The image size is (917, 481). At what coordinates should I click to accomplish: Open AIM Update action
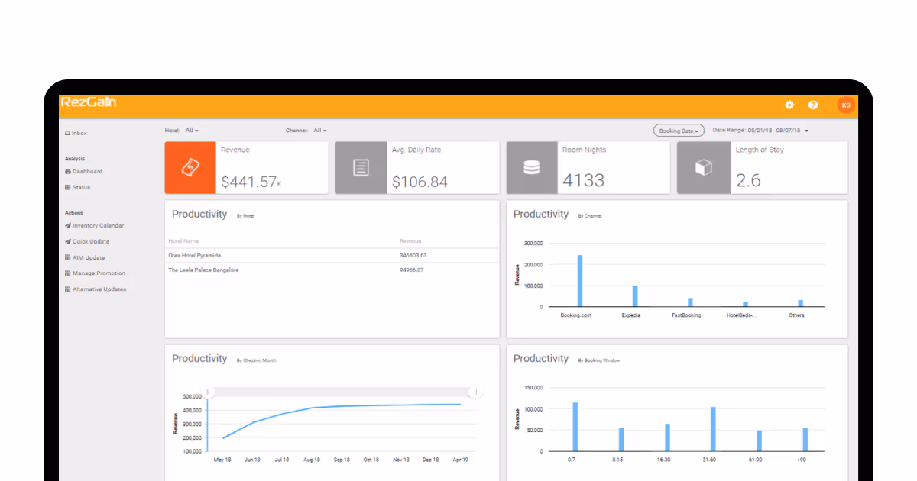pyautogui.click(x=86, y=258)
